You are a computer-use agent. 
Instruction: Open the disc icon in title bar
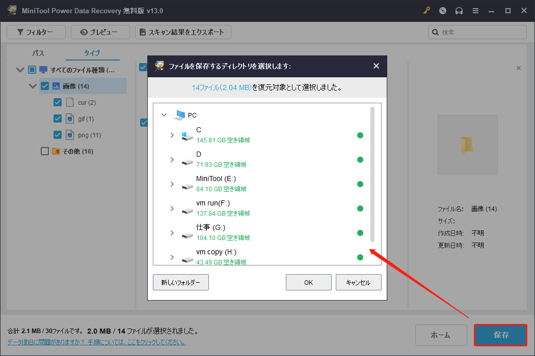click(443, 11)
